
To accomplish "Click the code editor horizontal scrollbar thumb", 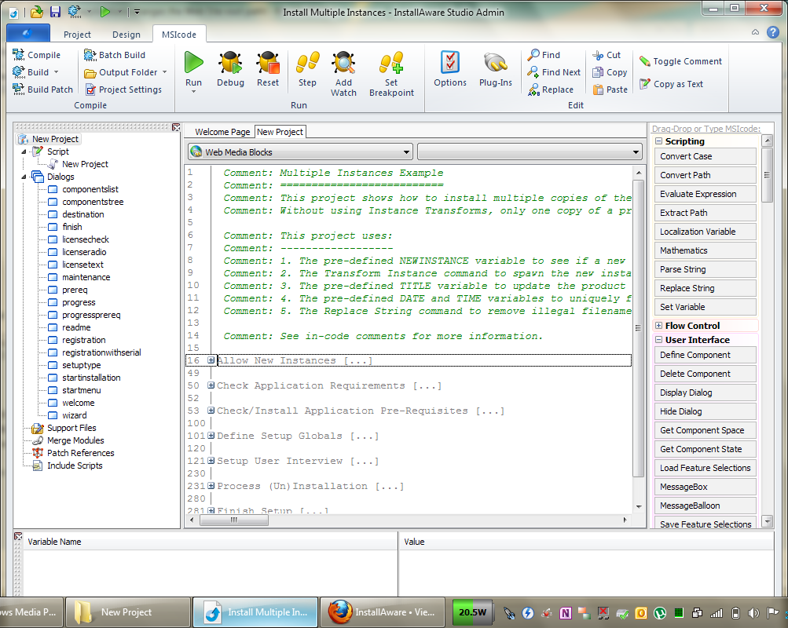I will click(x=234, y=520).
